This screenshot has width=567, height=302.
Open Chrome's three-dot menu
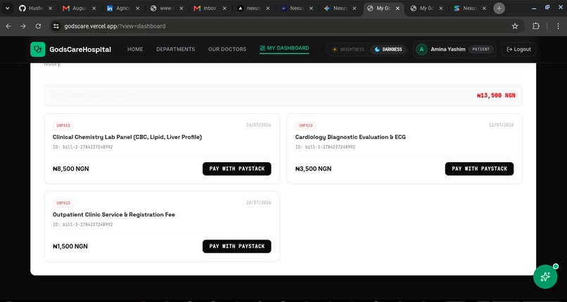click(559, 26)
